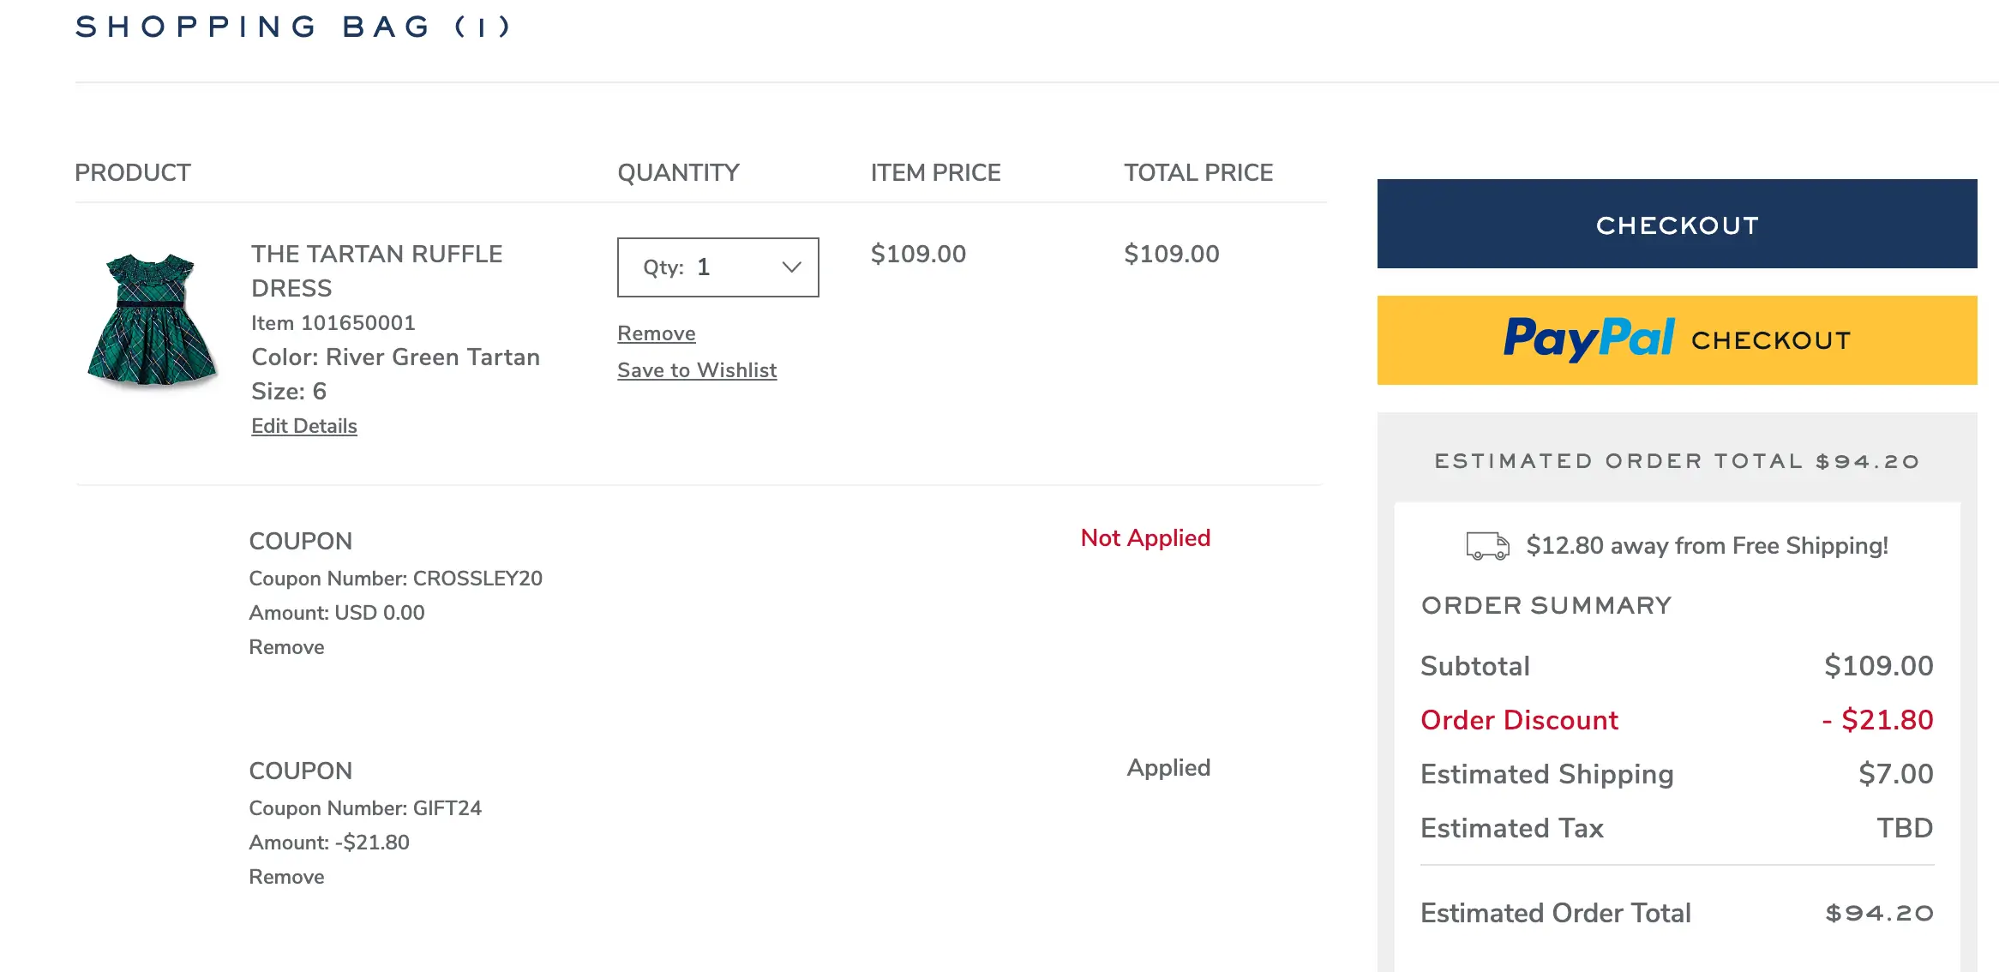
Task: Pay with the PayPal Checkout button
Action: 1676,340
